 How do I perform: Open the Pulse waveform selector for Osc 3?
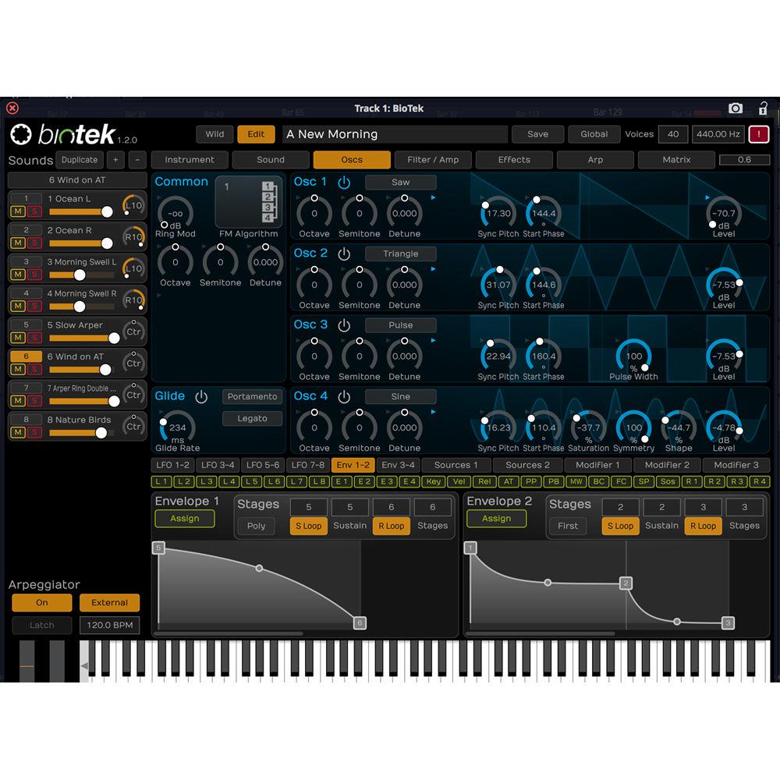pos(400,324)
